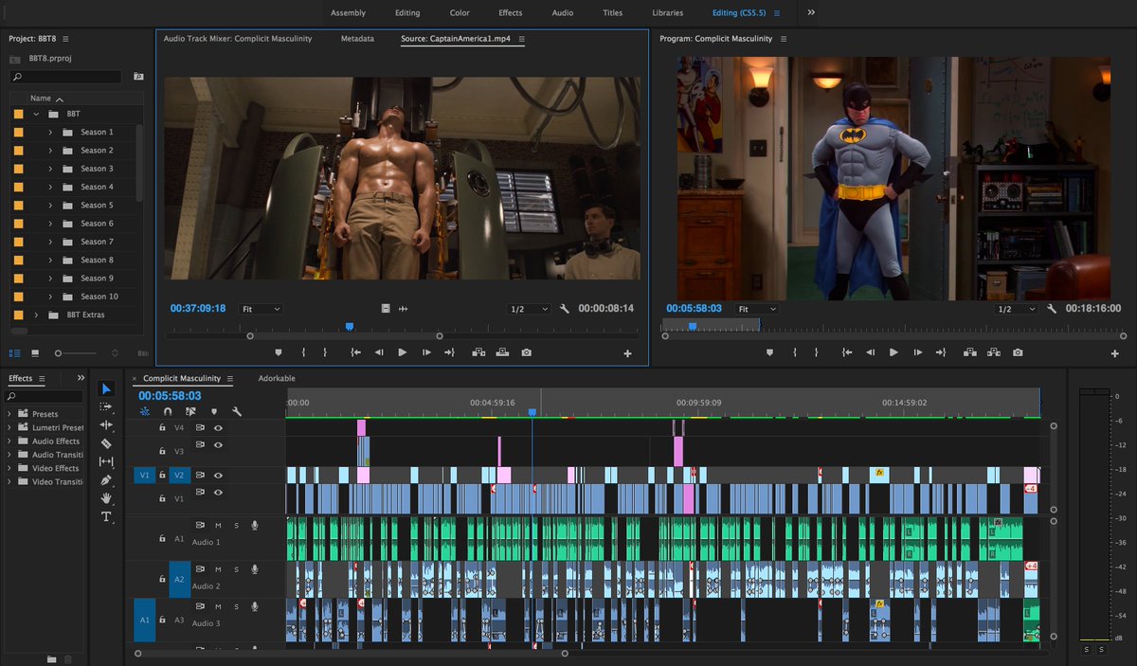Play the Program monitor sequence

pyautogui.click(x=893, y=352)
